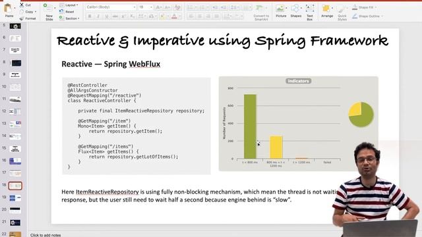Click the slide title Reactive & Imperative
This screenshot has height=237, width=422.
coord(222,41)
